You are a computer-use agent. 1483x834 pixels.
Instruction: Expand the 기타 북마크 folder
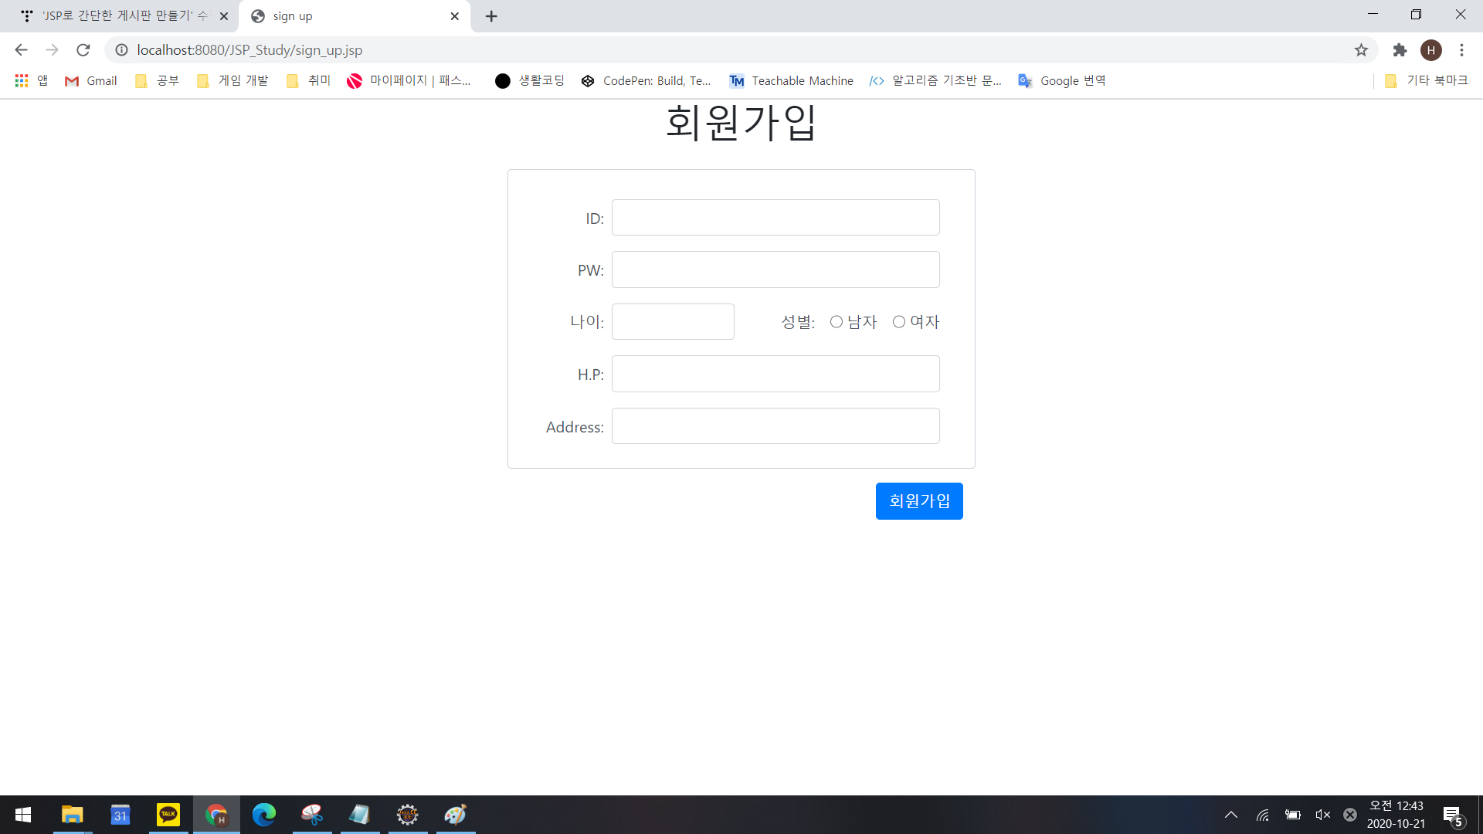click(1426, 80)
